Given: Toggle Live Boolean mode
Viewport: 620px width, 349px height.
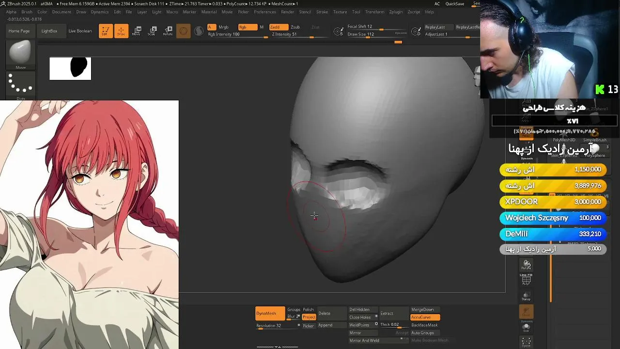Looking at the screenshot, I should (x=80, y=31).
